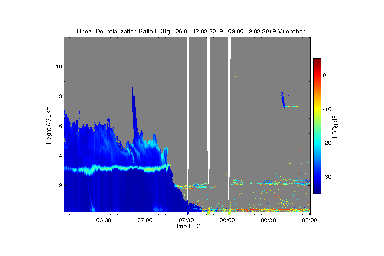Click the 'Time UTC' axis label
The height and width of the screenshot is (256, 384).
tap(187, 226)
